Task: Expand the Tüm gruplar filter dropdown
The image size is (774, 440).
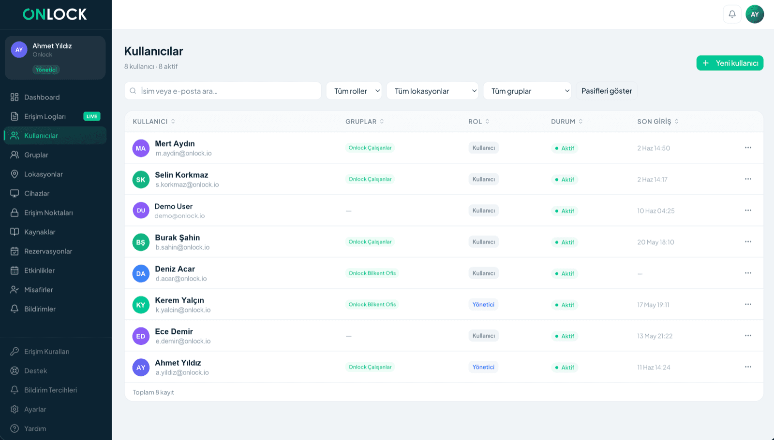Action: pyautogui.click(x=527, y=91)
